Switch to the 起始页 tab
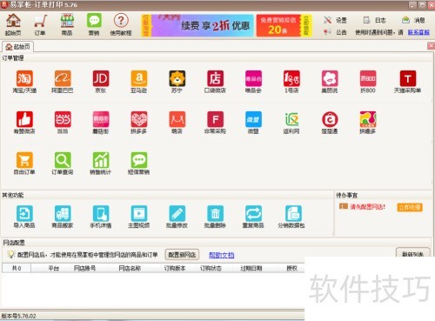 [x=18, y=47]
